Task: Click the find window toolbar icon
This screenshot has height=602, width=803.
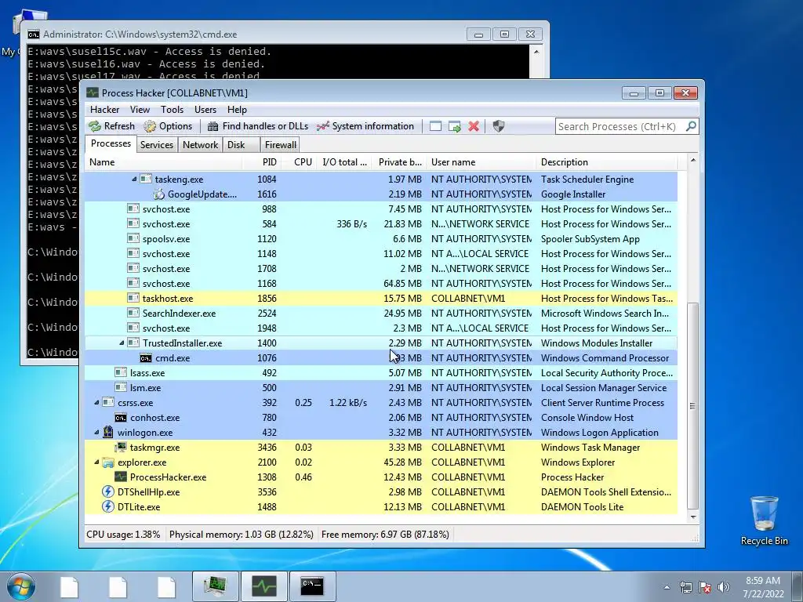Action: 435,126
